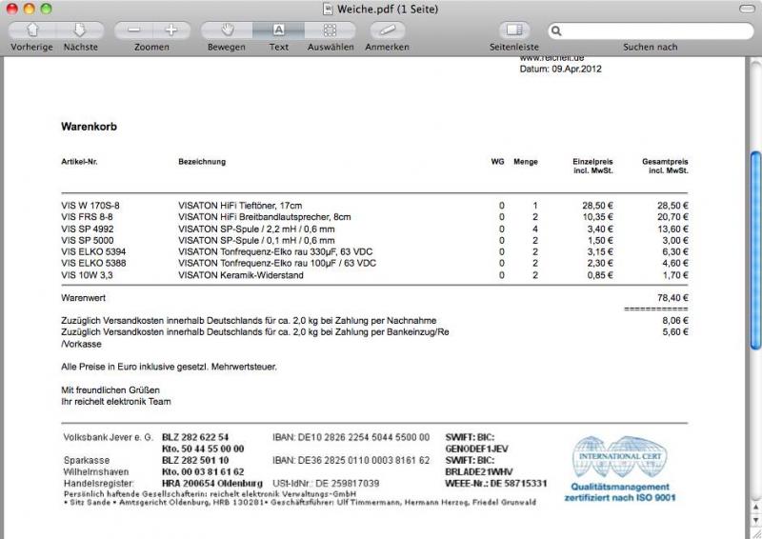Screen dimensions: 762x539
Task: Click the Datum: 09.Apr.2012 text
Action: 560,69
